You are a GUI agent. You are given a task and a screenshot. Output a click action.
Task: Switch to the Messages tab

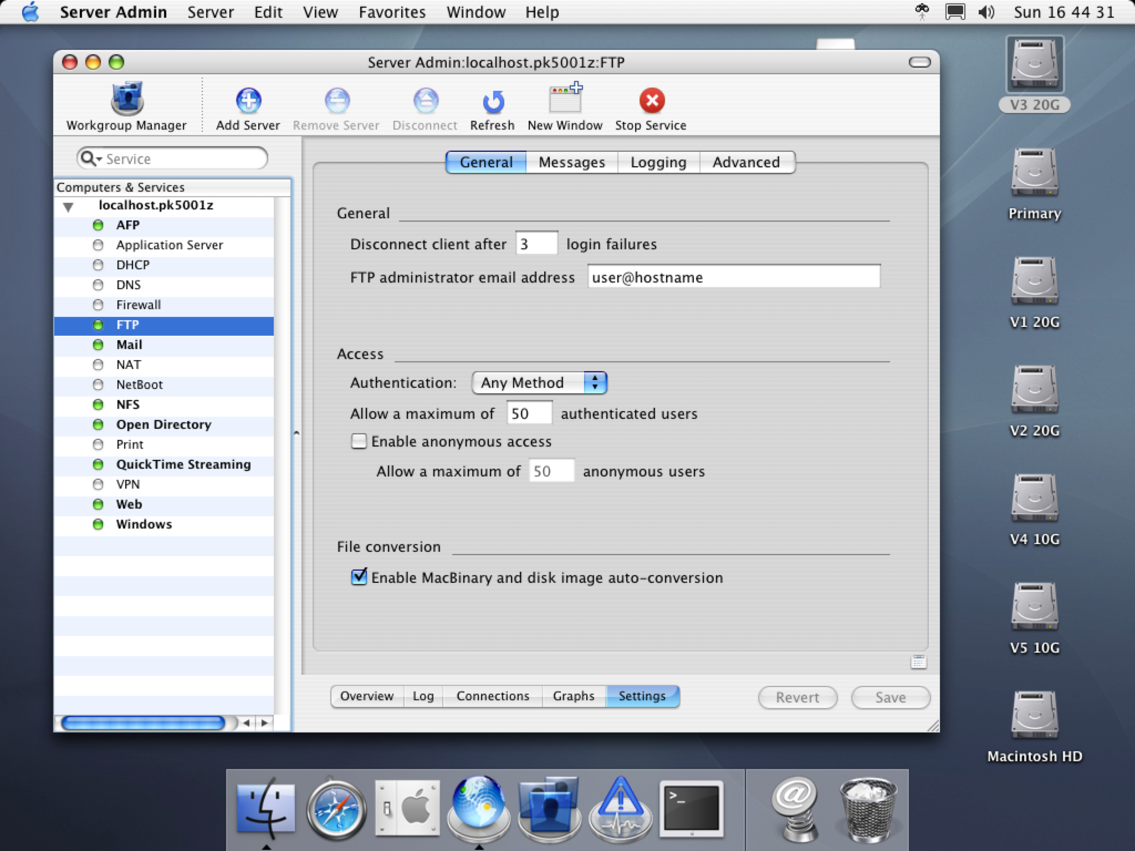pyautogui.click(x=572, y=162)
